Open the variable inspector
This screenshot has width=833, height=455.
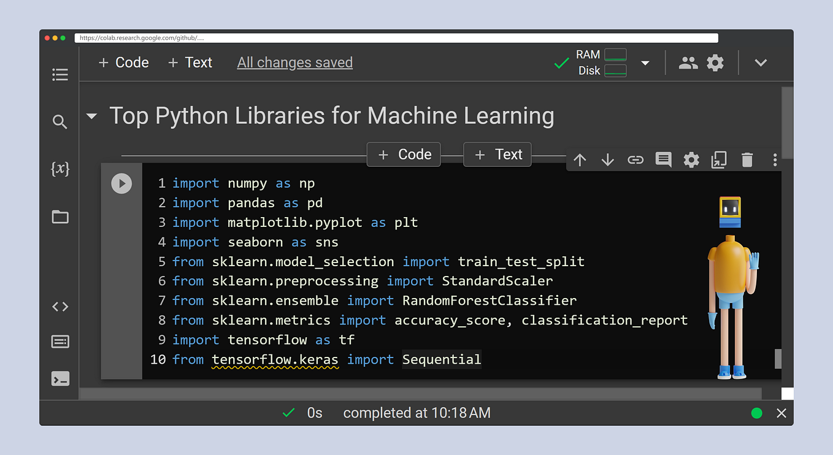point(60,169)
